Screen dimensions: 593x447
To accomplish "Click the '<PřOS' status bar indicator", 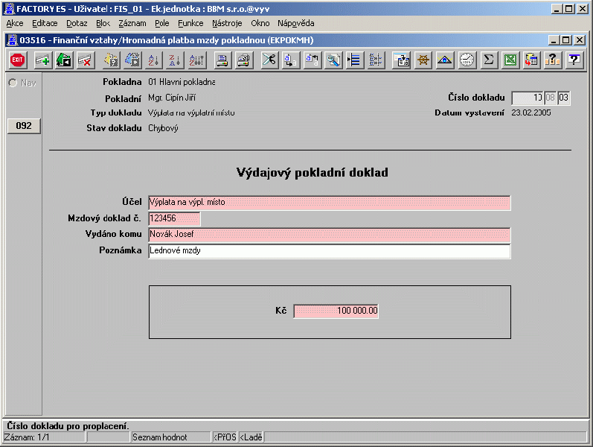I will tap(225, 437).
